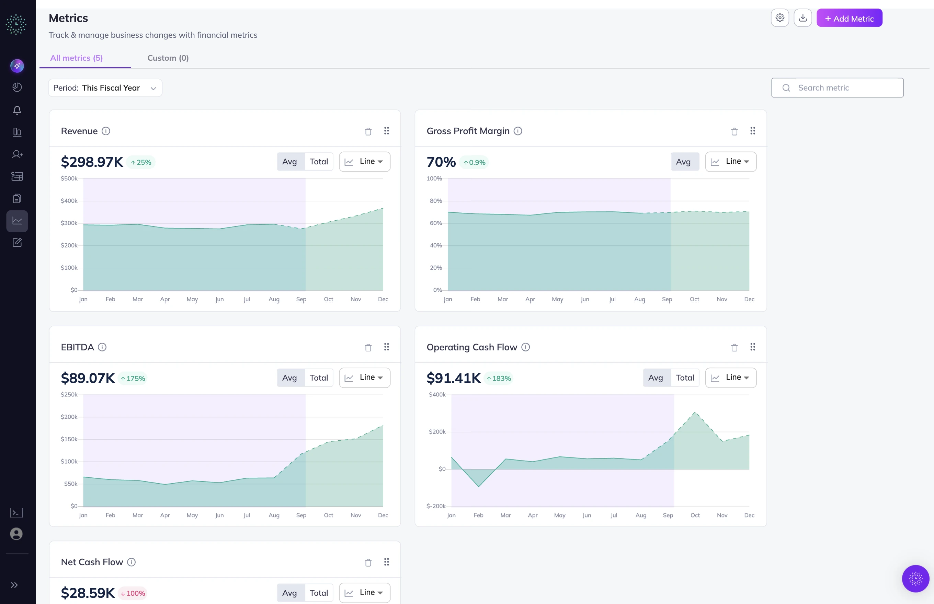Focus the Search metric field
The image size is (934, 604).
point(837,88)
